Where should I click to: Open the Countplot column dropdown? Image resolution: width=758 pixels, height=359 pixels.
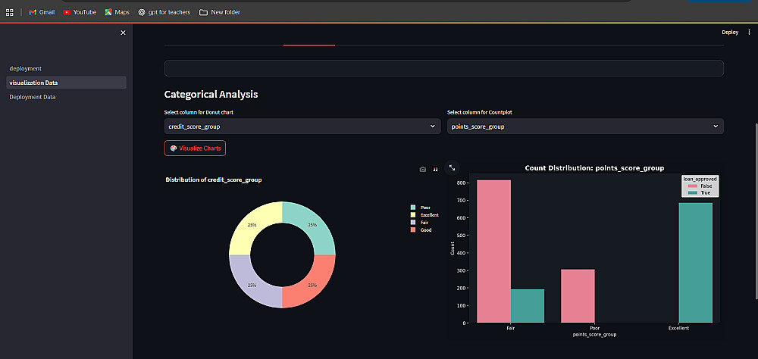pyautogui.click(x=585, y=126)
